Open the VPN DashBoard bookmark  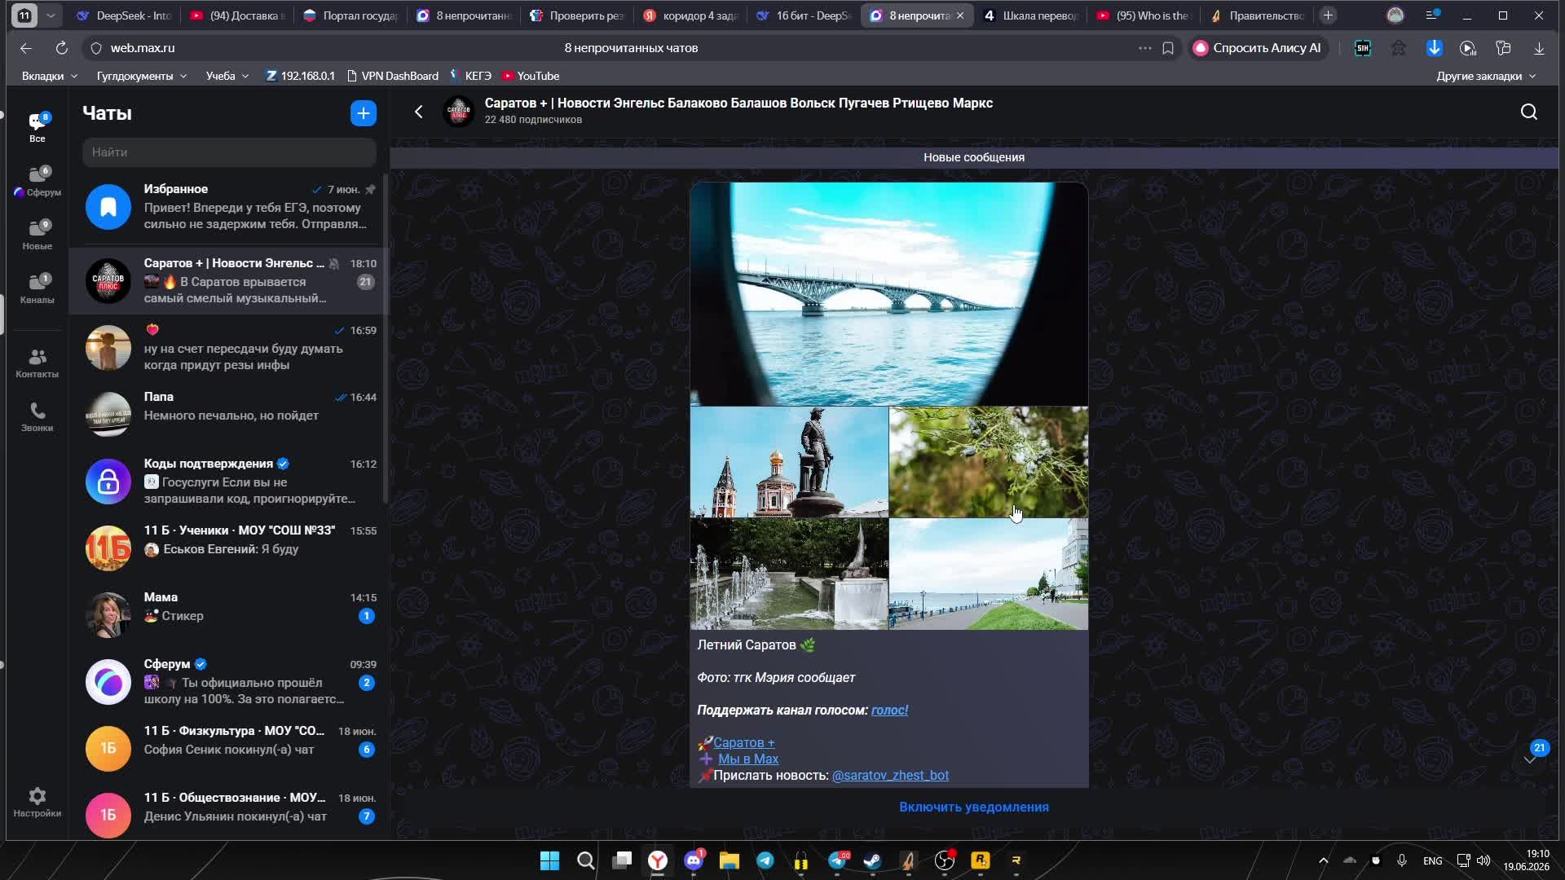393,76
